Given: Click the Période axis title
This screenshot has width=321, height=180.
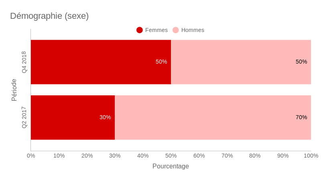Looking at the screenshot, I should click(14, 90).
